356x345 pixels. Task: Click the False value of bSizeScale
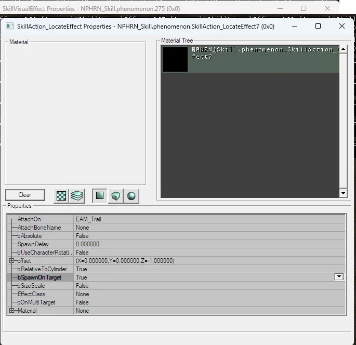82,286
